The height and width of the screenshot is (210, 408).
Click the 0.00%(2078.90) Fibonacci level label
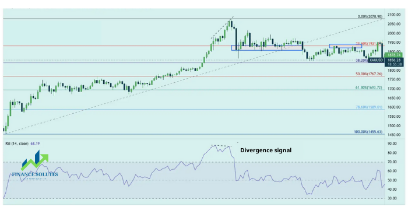[x=370, y=16]
